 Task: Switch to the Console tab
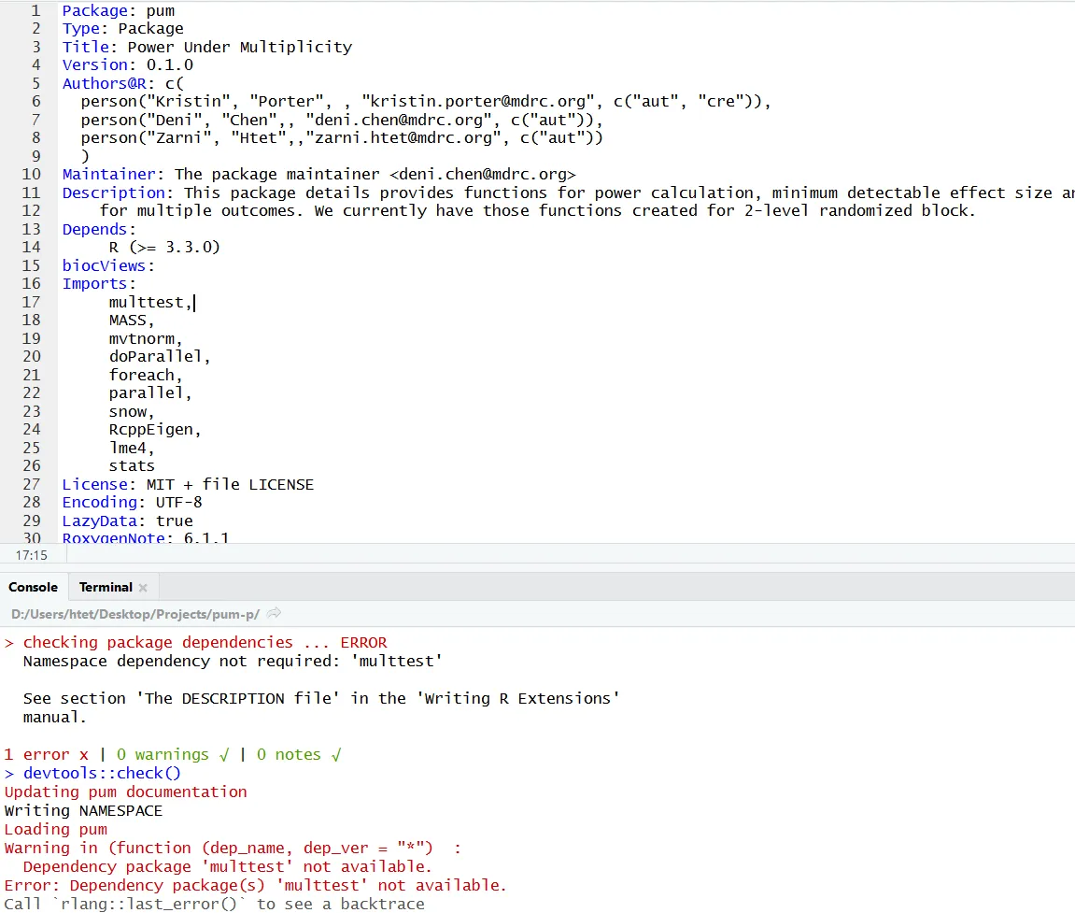point(33,587)
